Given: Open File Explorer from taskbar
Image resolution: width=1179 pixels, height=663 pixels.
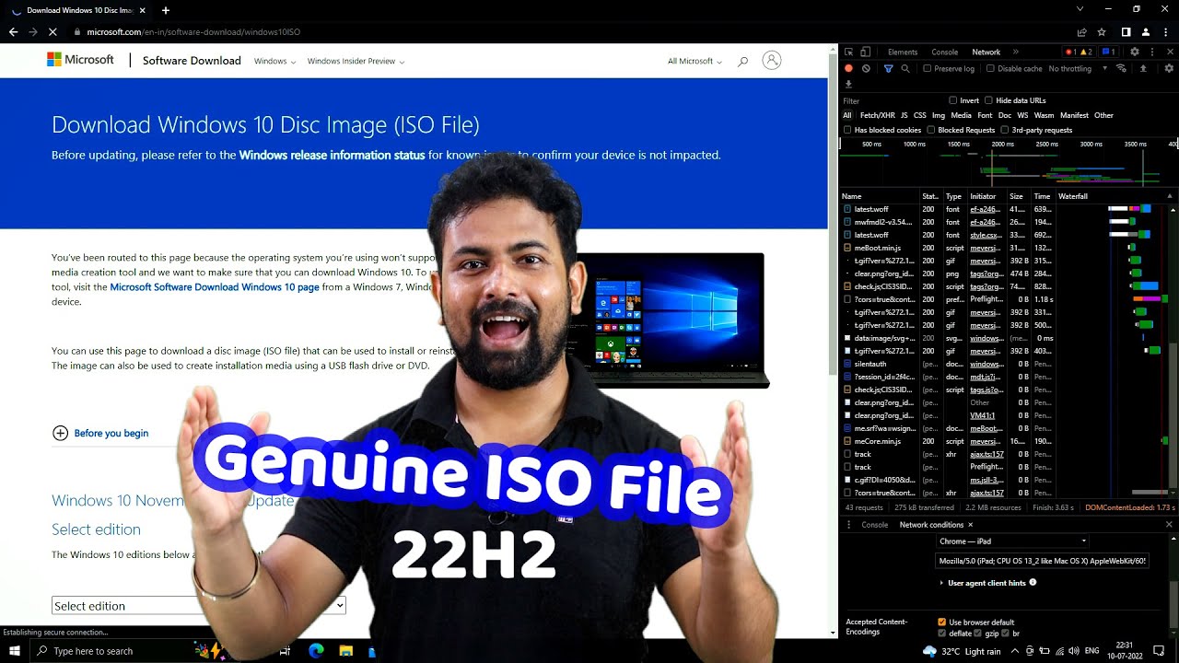Looking at the screenshot, I should tap(345, 651).
